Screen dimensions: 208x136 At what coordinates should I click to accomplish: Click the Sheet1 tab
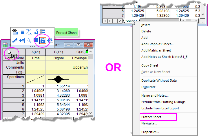click(x=131, y=21)
